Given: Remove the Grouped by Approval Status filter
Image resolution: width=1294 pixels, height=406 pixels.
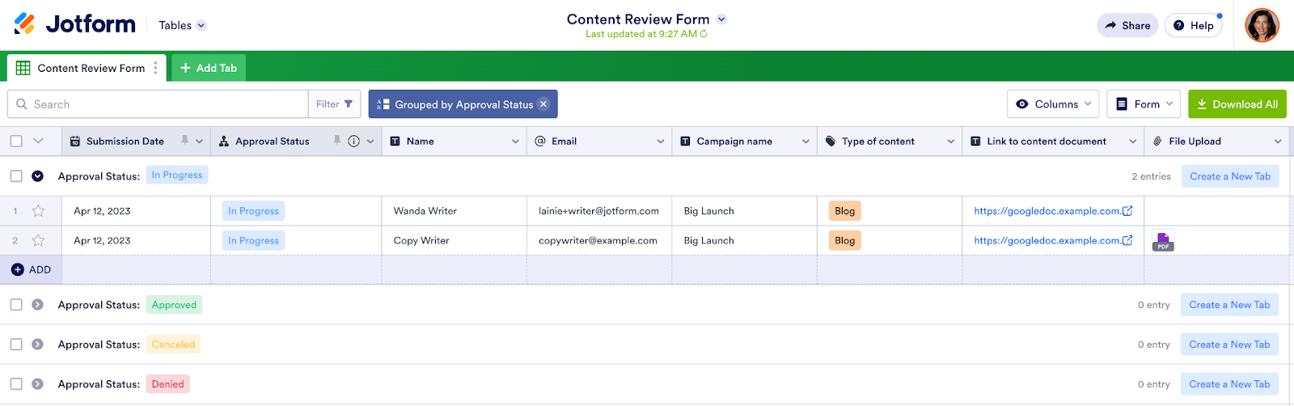Looking at the screenshot, I should 543,104.
